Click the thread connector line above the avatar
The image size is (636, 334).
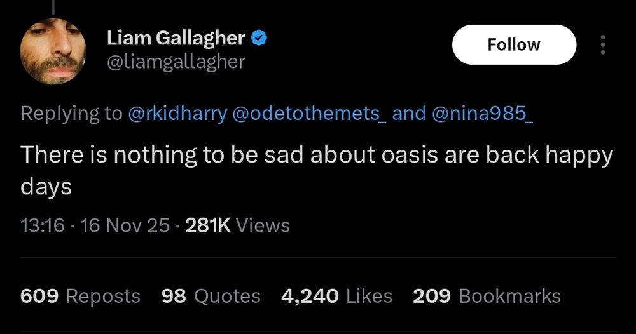coord(53,5)
